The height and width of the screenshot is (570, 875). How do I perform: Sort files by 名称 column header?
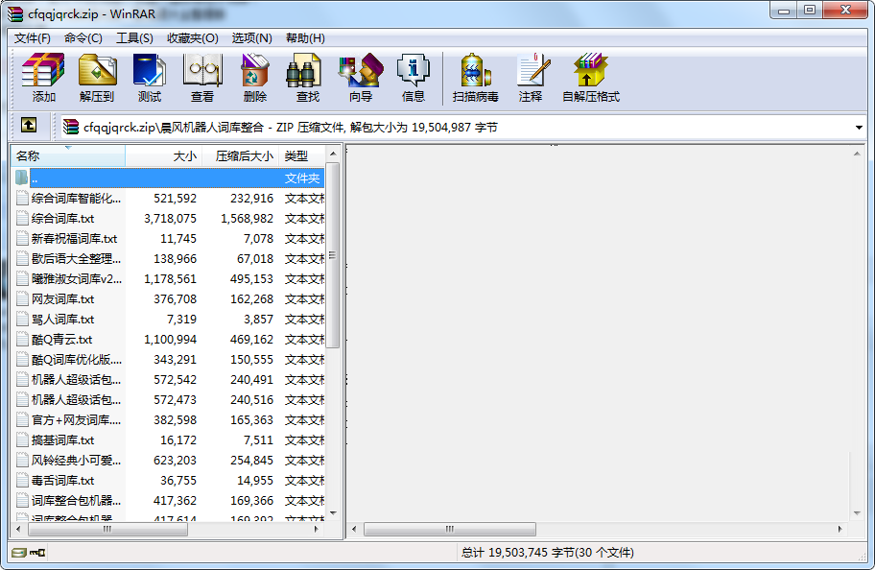(x=67, y=155)
